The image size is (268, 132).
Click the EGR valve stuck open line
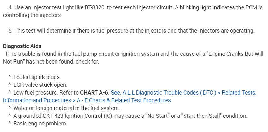pos(40,85)
